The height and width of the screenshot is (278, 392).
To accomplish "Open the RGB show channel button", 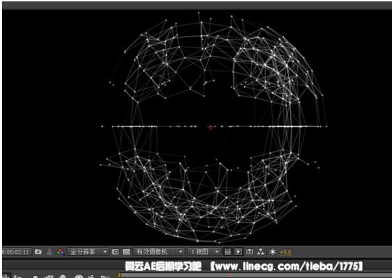I will tap(61, 252).
